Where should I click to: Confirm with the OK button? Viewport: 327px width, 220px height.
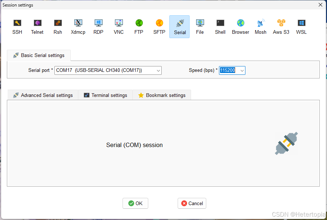(x=135, y=203)
